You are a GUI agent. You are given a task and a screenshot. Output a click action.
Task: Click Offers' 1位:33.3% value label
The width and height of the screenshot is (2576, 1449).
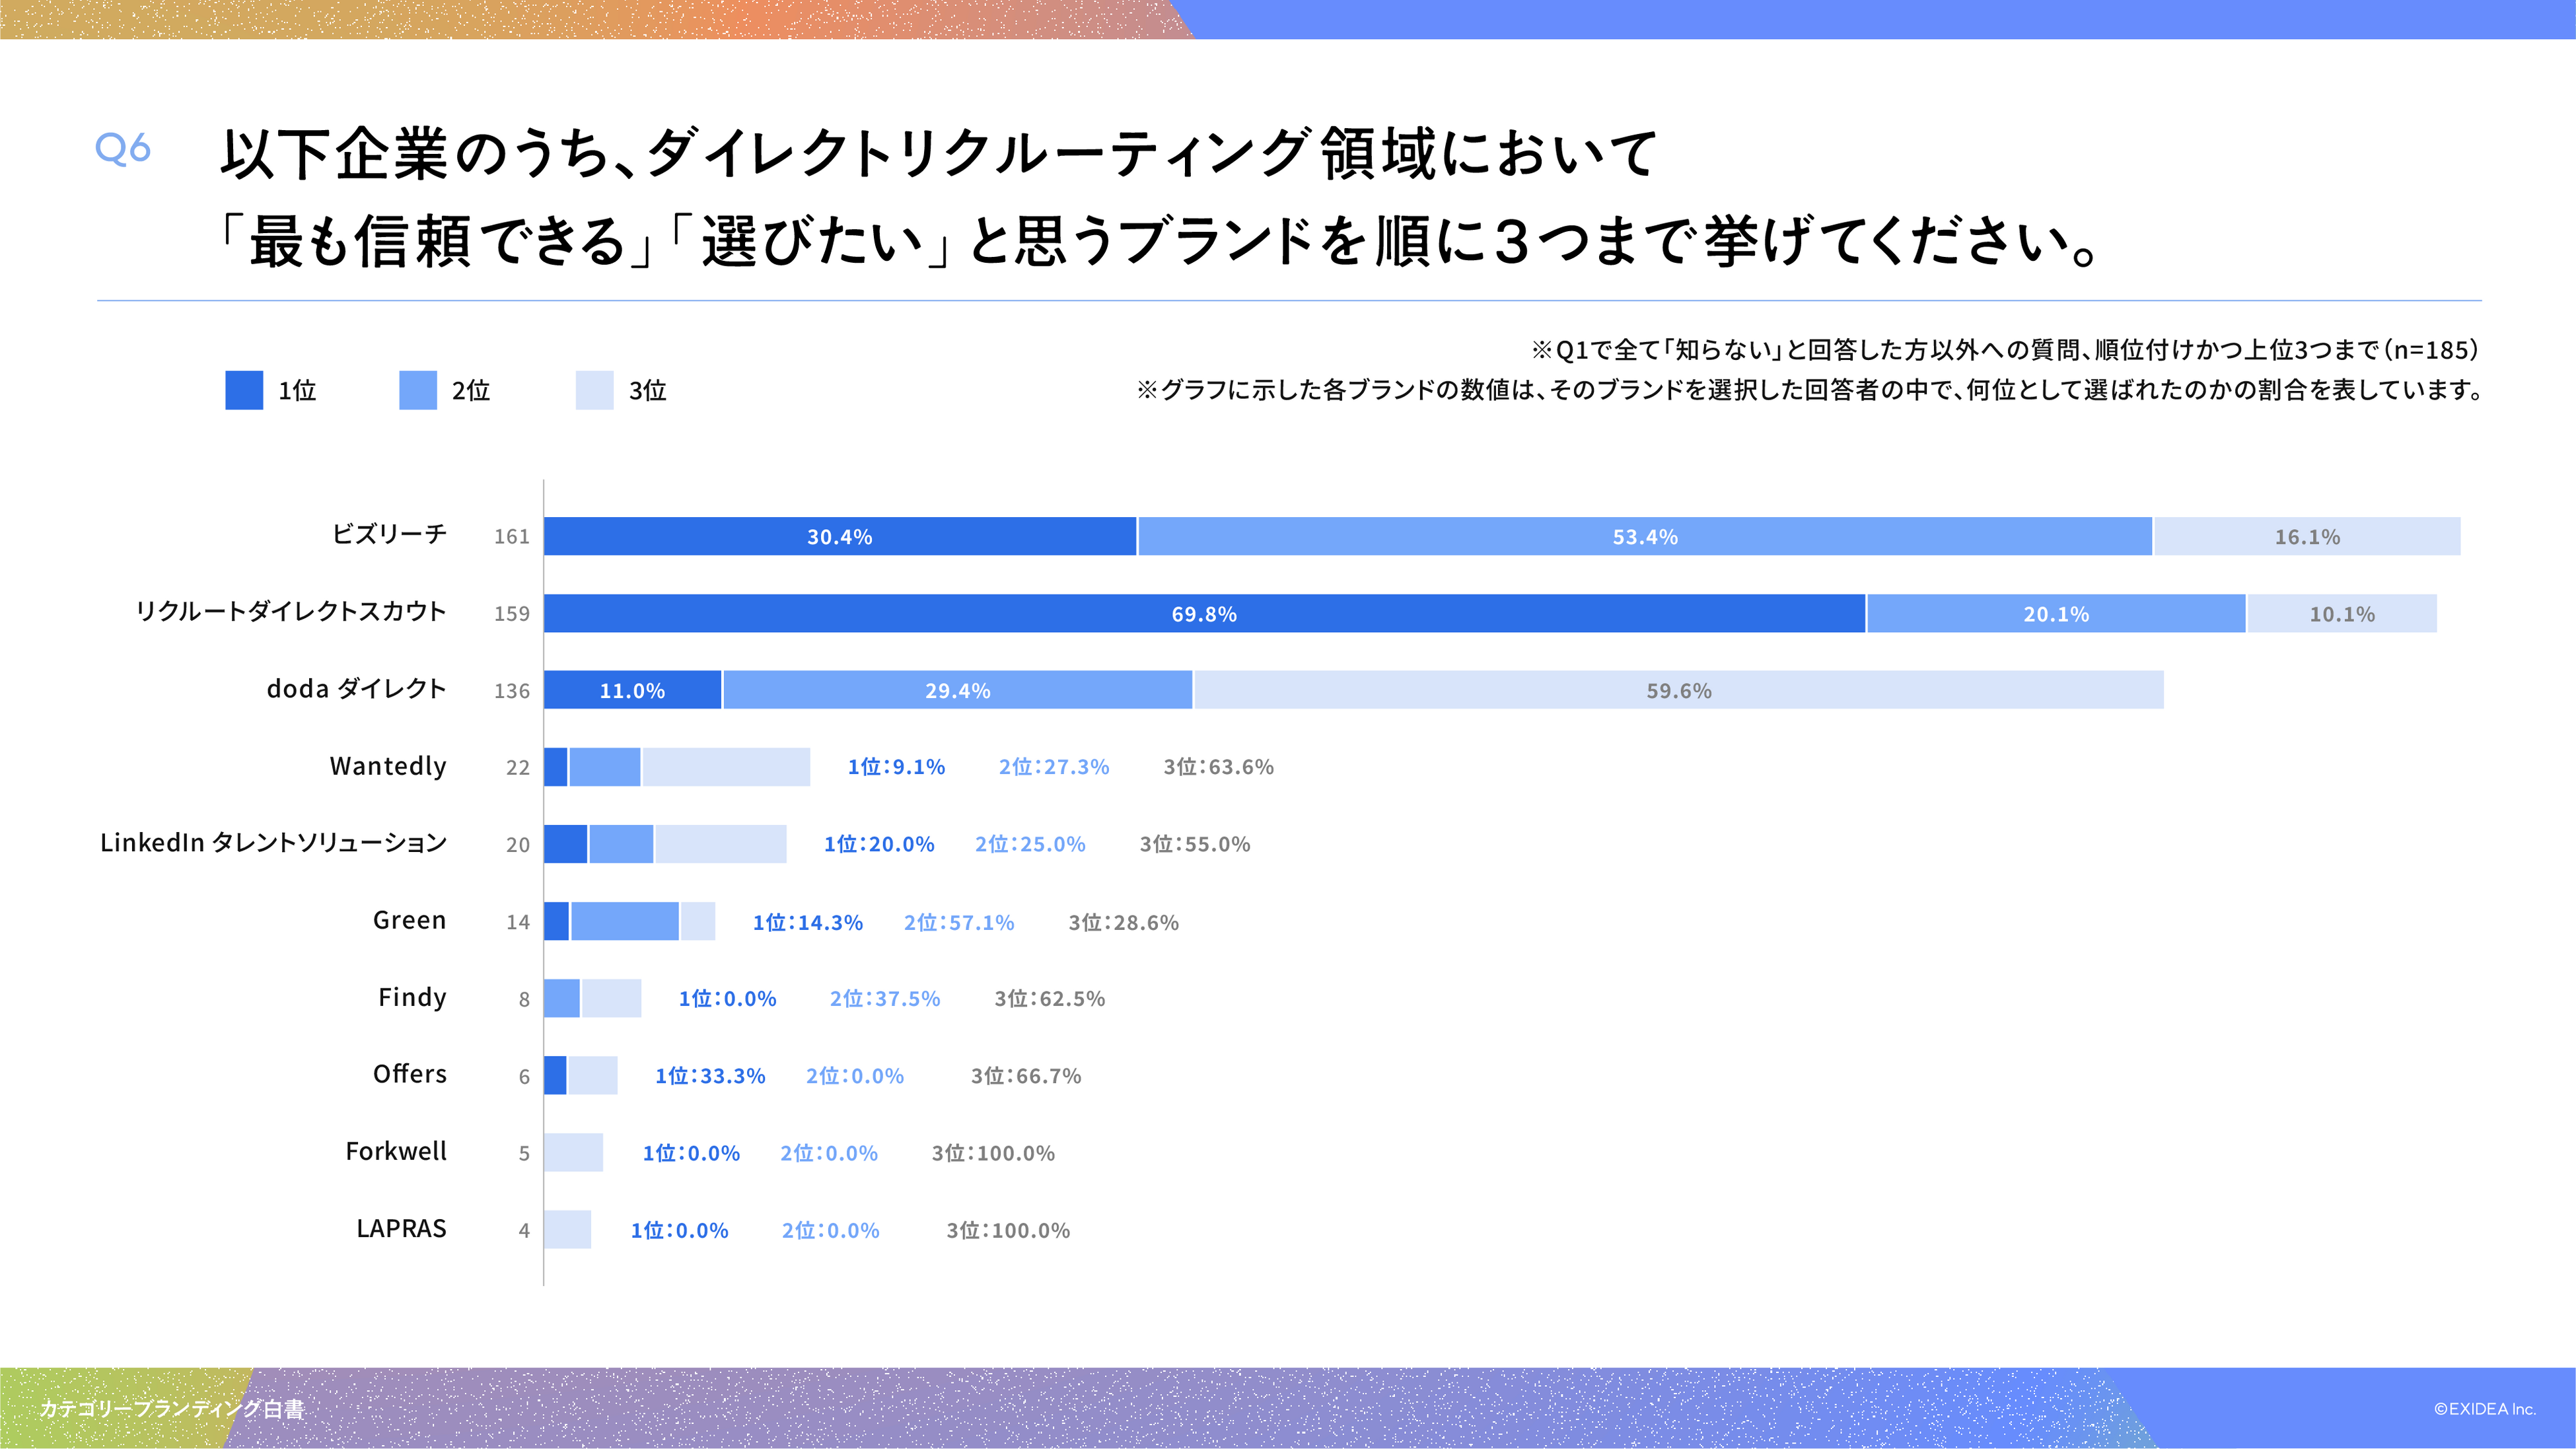[710, 1076]
